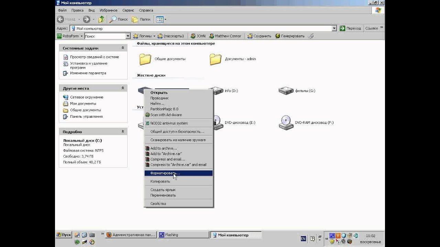Click the RoboForm (пасскарты) button
The width and height of the screenshot is (440, 247).
(171, 36)
